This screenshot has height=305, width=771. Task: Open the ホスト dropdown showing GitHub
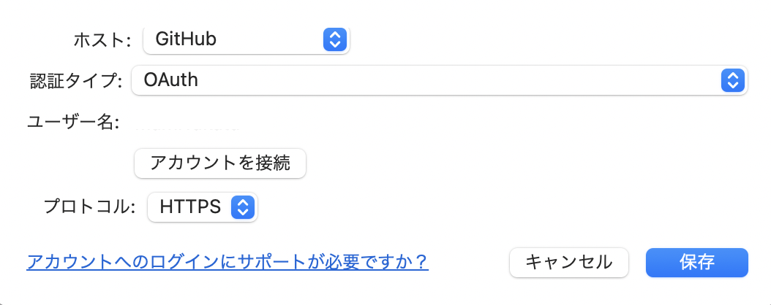click(246, 39)
